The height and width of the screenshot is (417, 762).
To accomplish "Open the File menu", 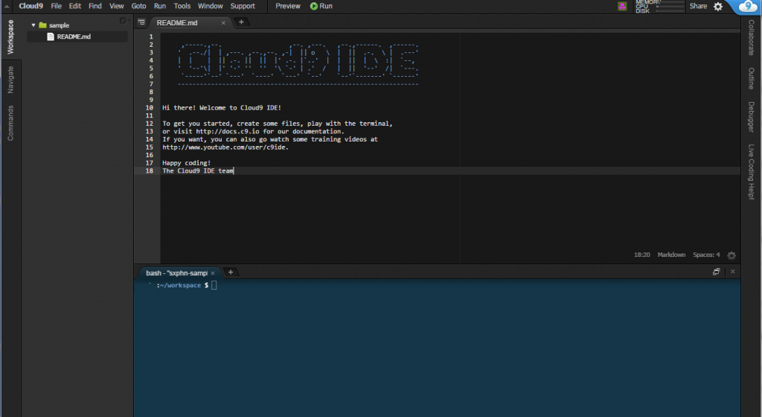I will tap(57, 6).
